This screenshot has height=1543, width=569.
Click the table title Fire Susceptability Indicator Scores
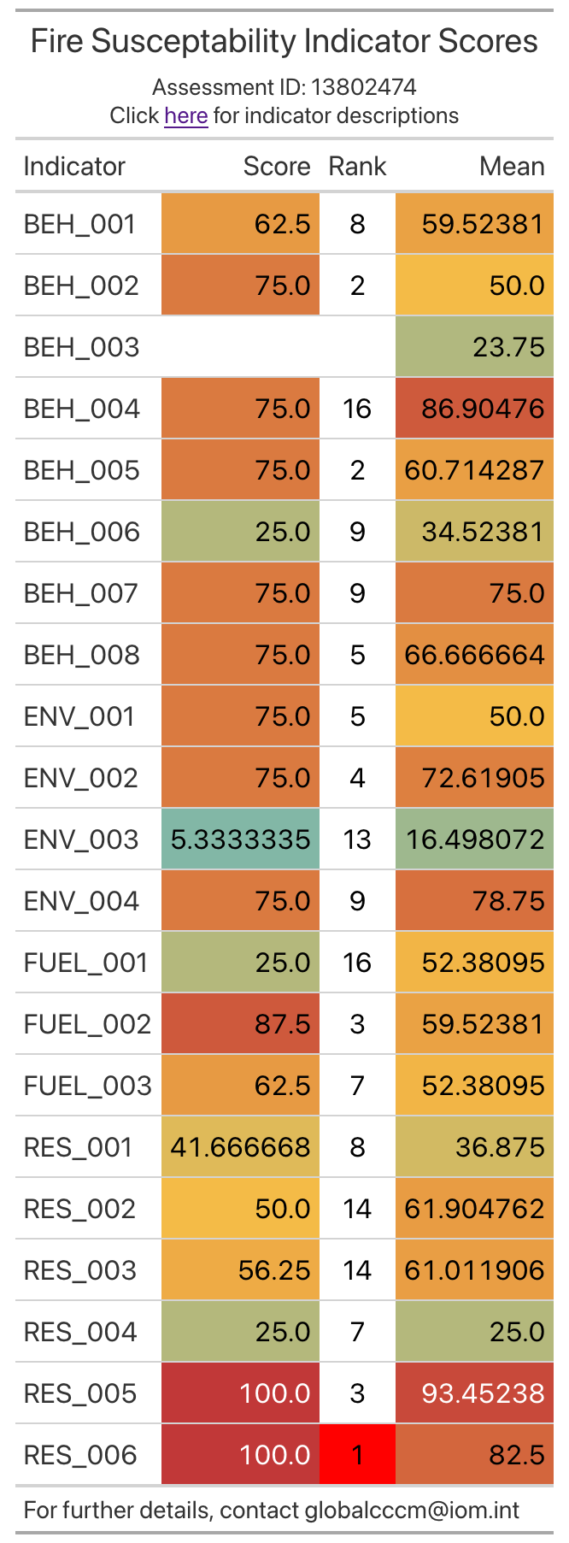284,41
